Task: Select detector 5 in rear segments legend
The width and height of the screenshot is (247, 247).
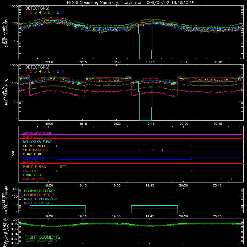Action: tap(44, 71)
